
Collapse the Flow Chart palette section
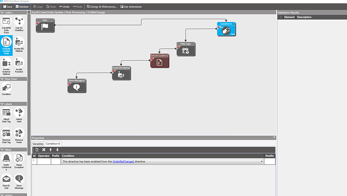pos(2,79)
